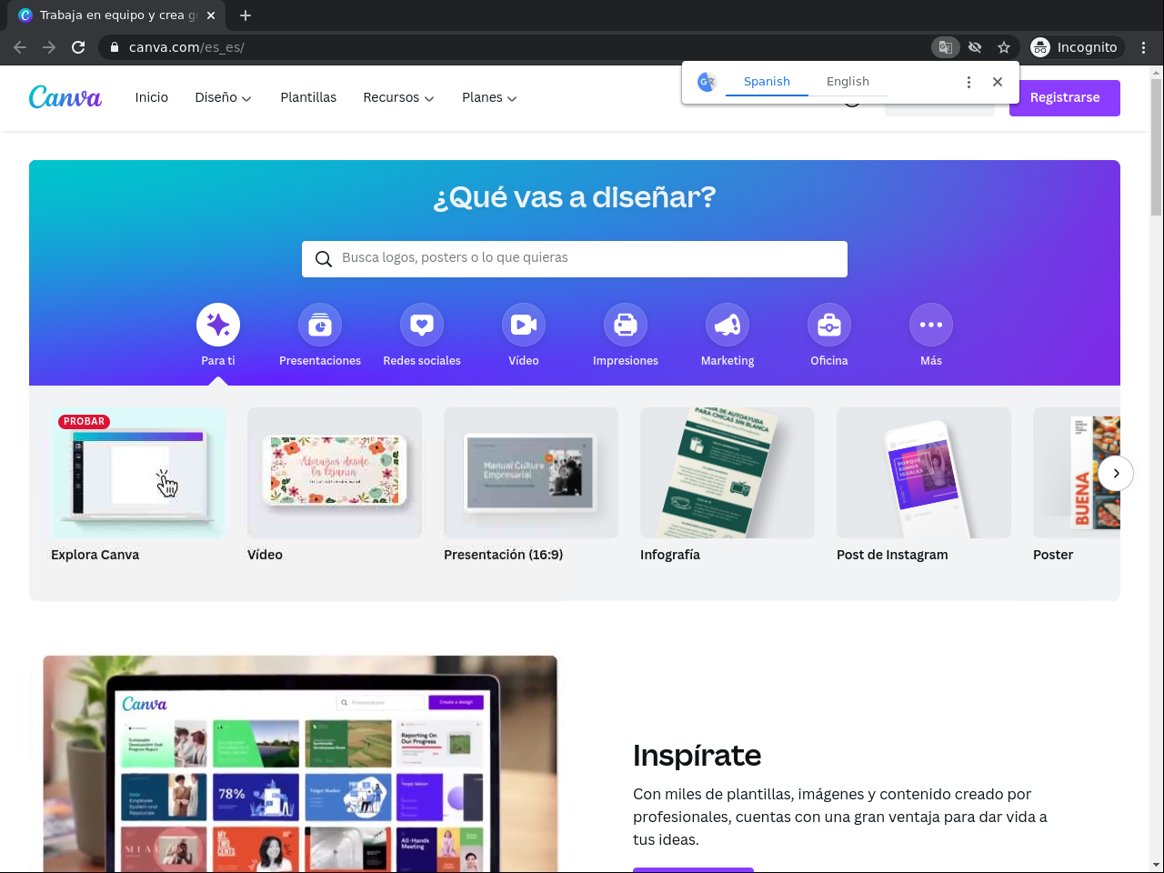Open the Google Translate icon in address bar

click(946, 47)
